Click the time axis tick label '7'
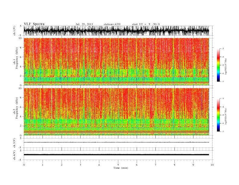Viewport: 239px width, 185px height. [156, 165]
